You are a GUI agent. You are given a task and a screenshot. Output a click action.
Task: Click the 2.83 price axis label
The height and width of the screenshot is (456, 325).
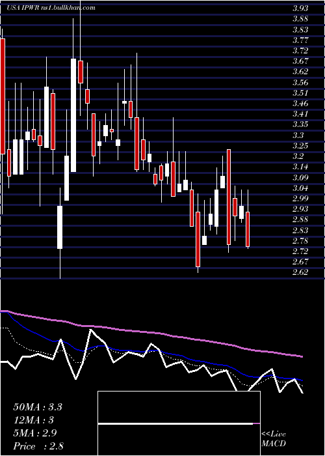(x=300, y=230)
